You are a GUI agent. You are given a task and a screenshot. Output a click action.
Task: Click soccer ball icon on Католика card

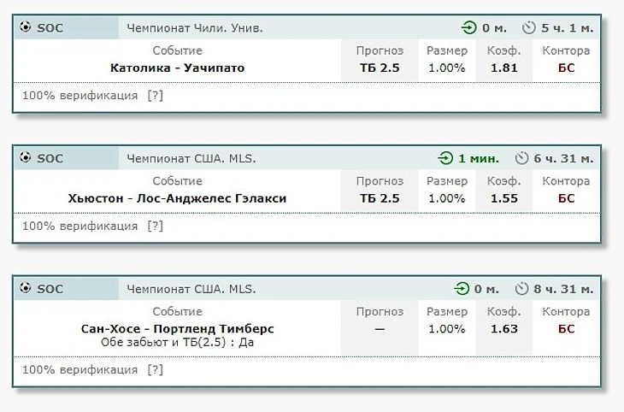(26, 27)
